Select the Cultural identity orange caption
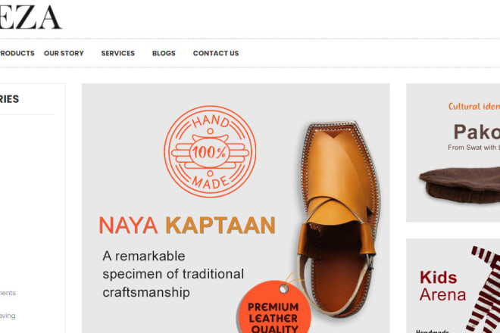Screen dimensions: 500x333 coord(473,107)
